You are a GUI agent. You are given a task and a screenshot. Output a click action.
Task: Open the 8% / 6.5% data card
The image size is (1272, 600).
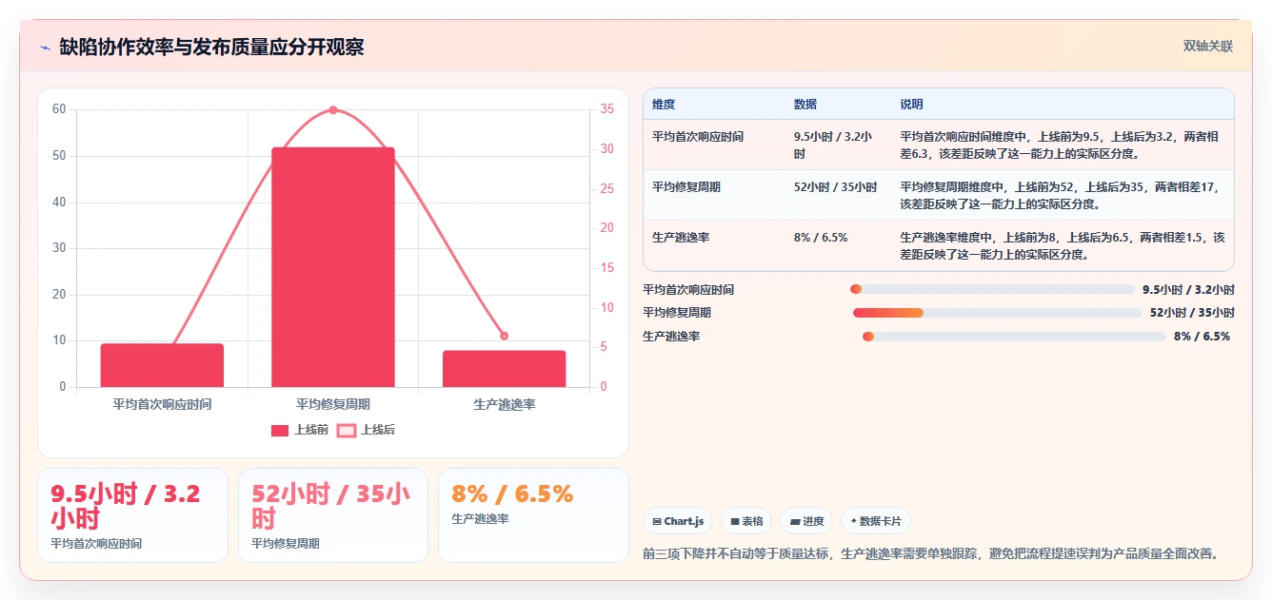click(x=533, y=515)
